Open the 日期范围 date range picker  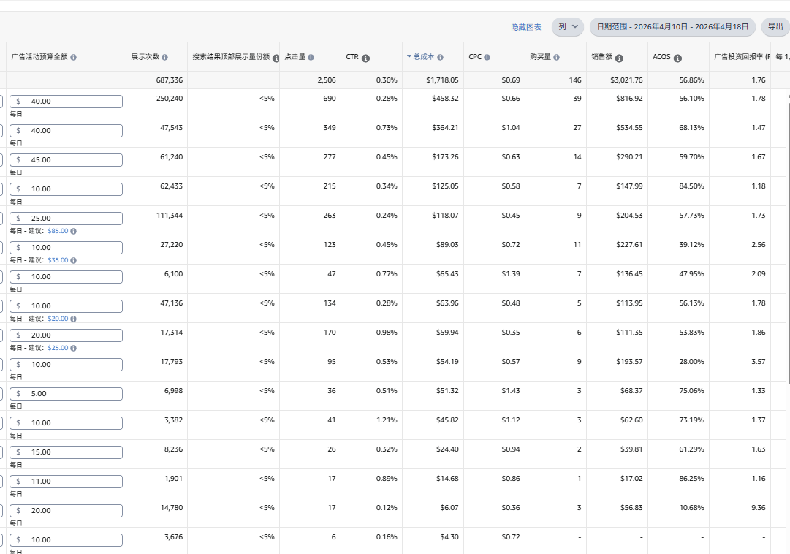click(672, 27)
